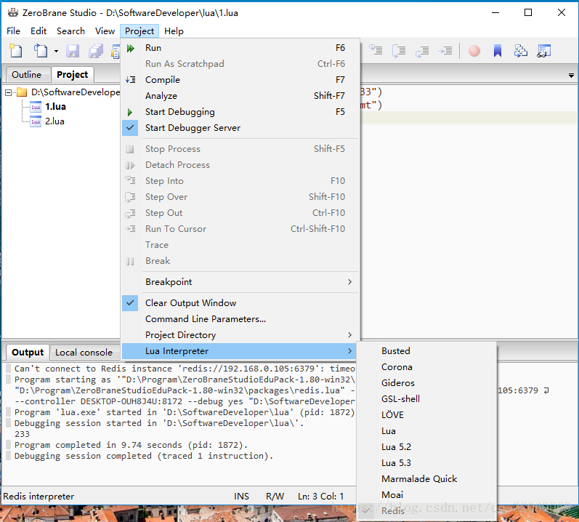Click the Compile menu icon
Viewport: 579px width, 522px height.
(130, 80)
